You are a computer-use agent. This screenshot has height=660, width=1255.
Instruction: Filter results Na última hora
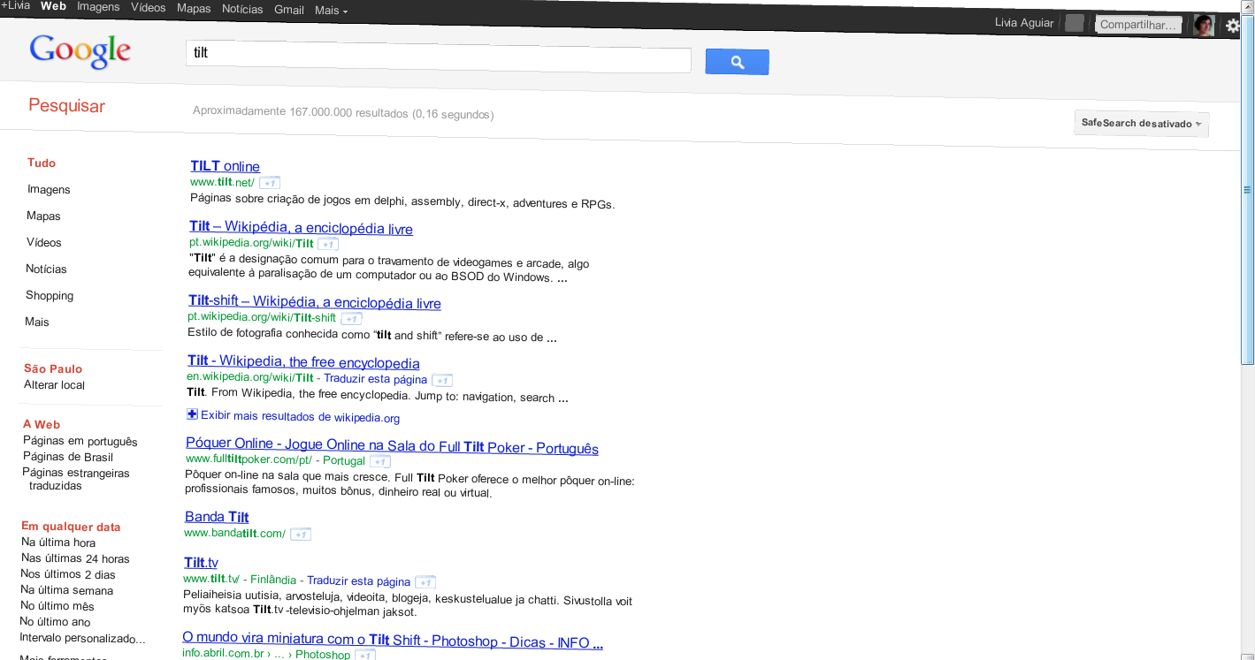pos(58,542)
